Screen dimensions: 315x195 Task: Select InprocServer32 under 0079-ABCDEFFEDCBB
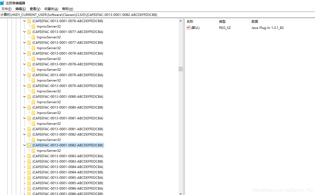tap(49, 91)
